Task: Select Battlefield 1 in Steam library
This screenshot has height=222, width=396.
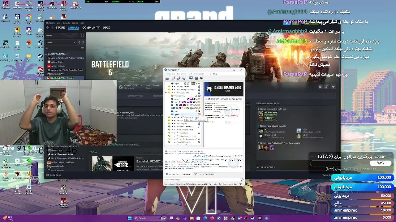Action: [58, 74]
